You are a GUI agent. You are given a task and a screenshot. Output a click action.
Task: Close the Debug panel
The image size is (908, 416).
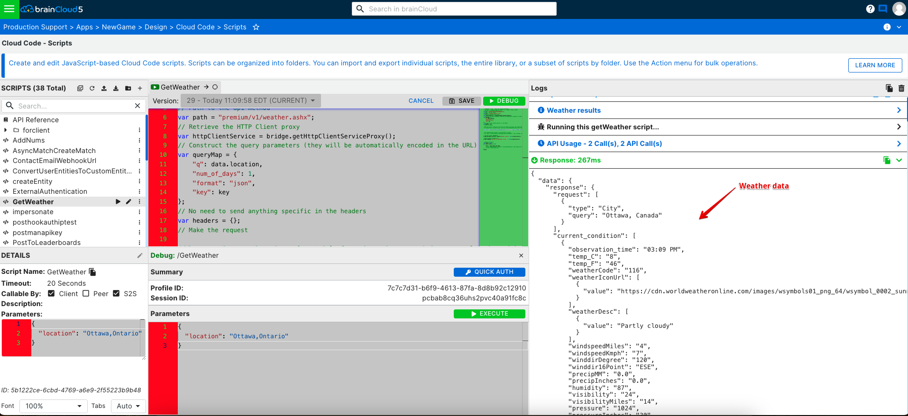point(521,255)
